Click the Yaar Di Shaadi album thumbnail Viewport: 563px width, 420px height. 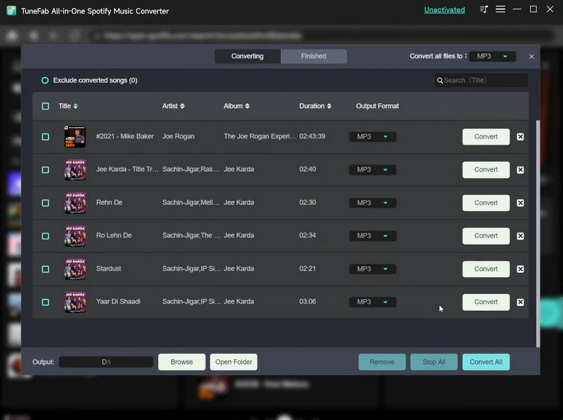[75, 302]
